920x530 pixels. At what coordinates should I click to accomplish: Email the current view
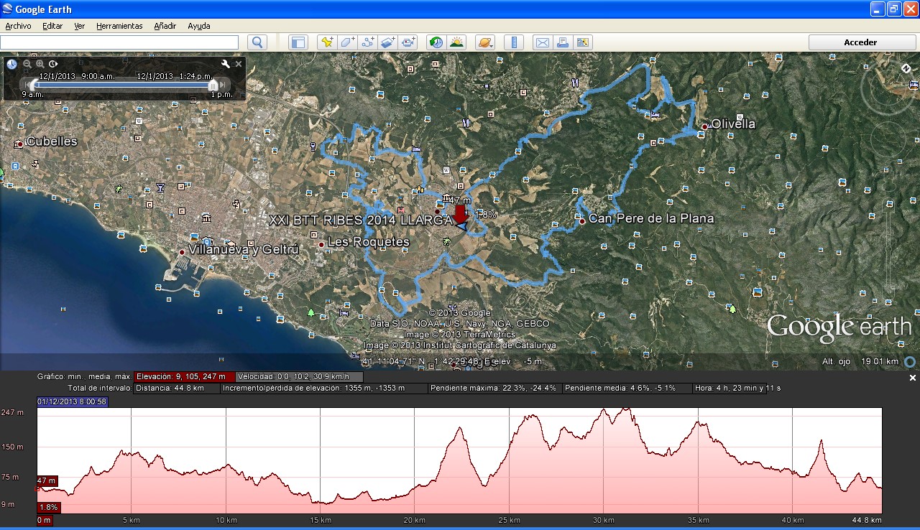tap(542, 42)
